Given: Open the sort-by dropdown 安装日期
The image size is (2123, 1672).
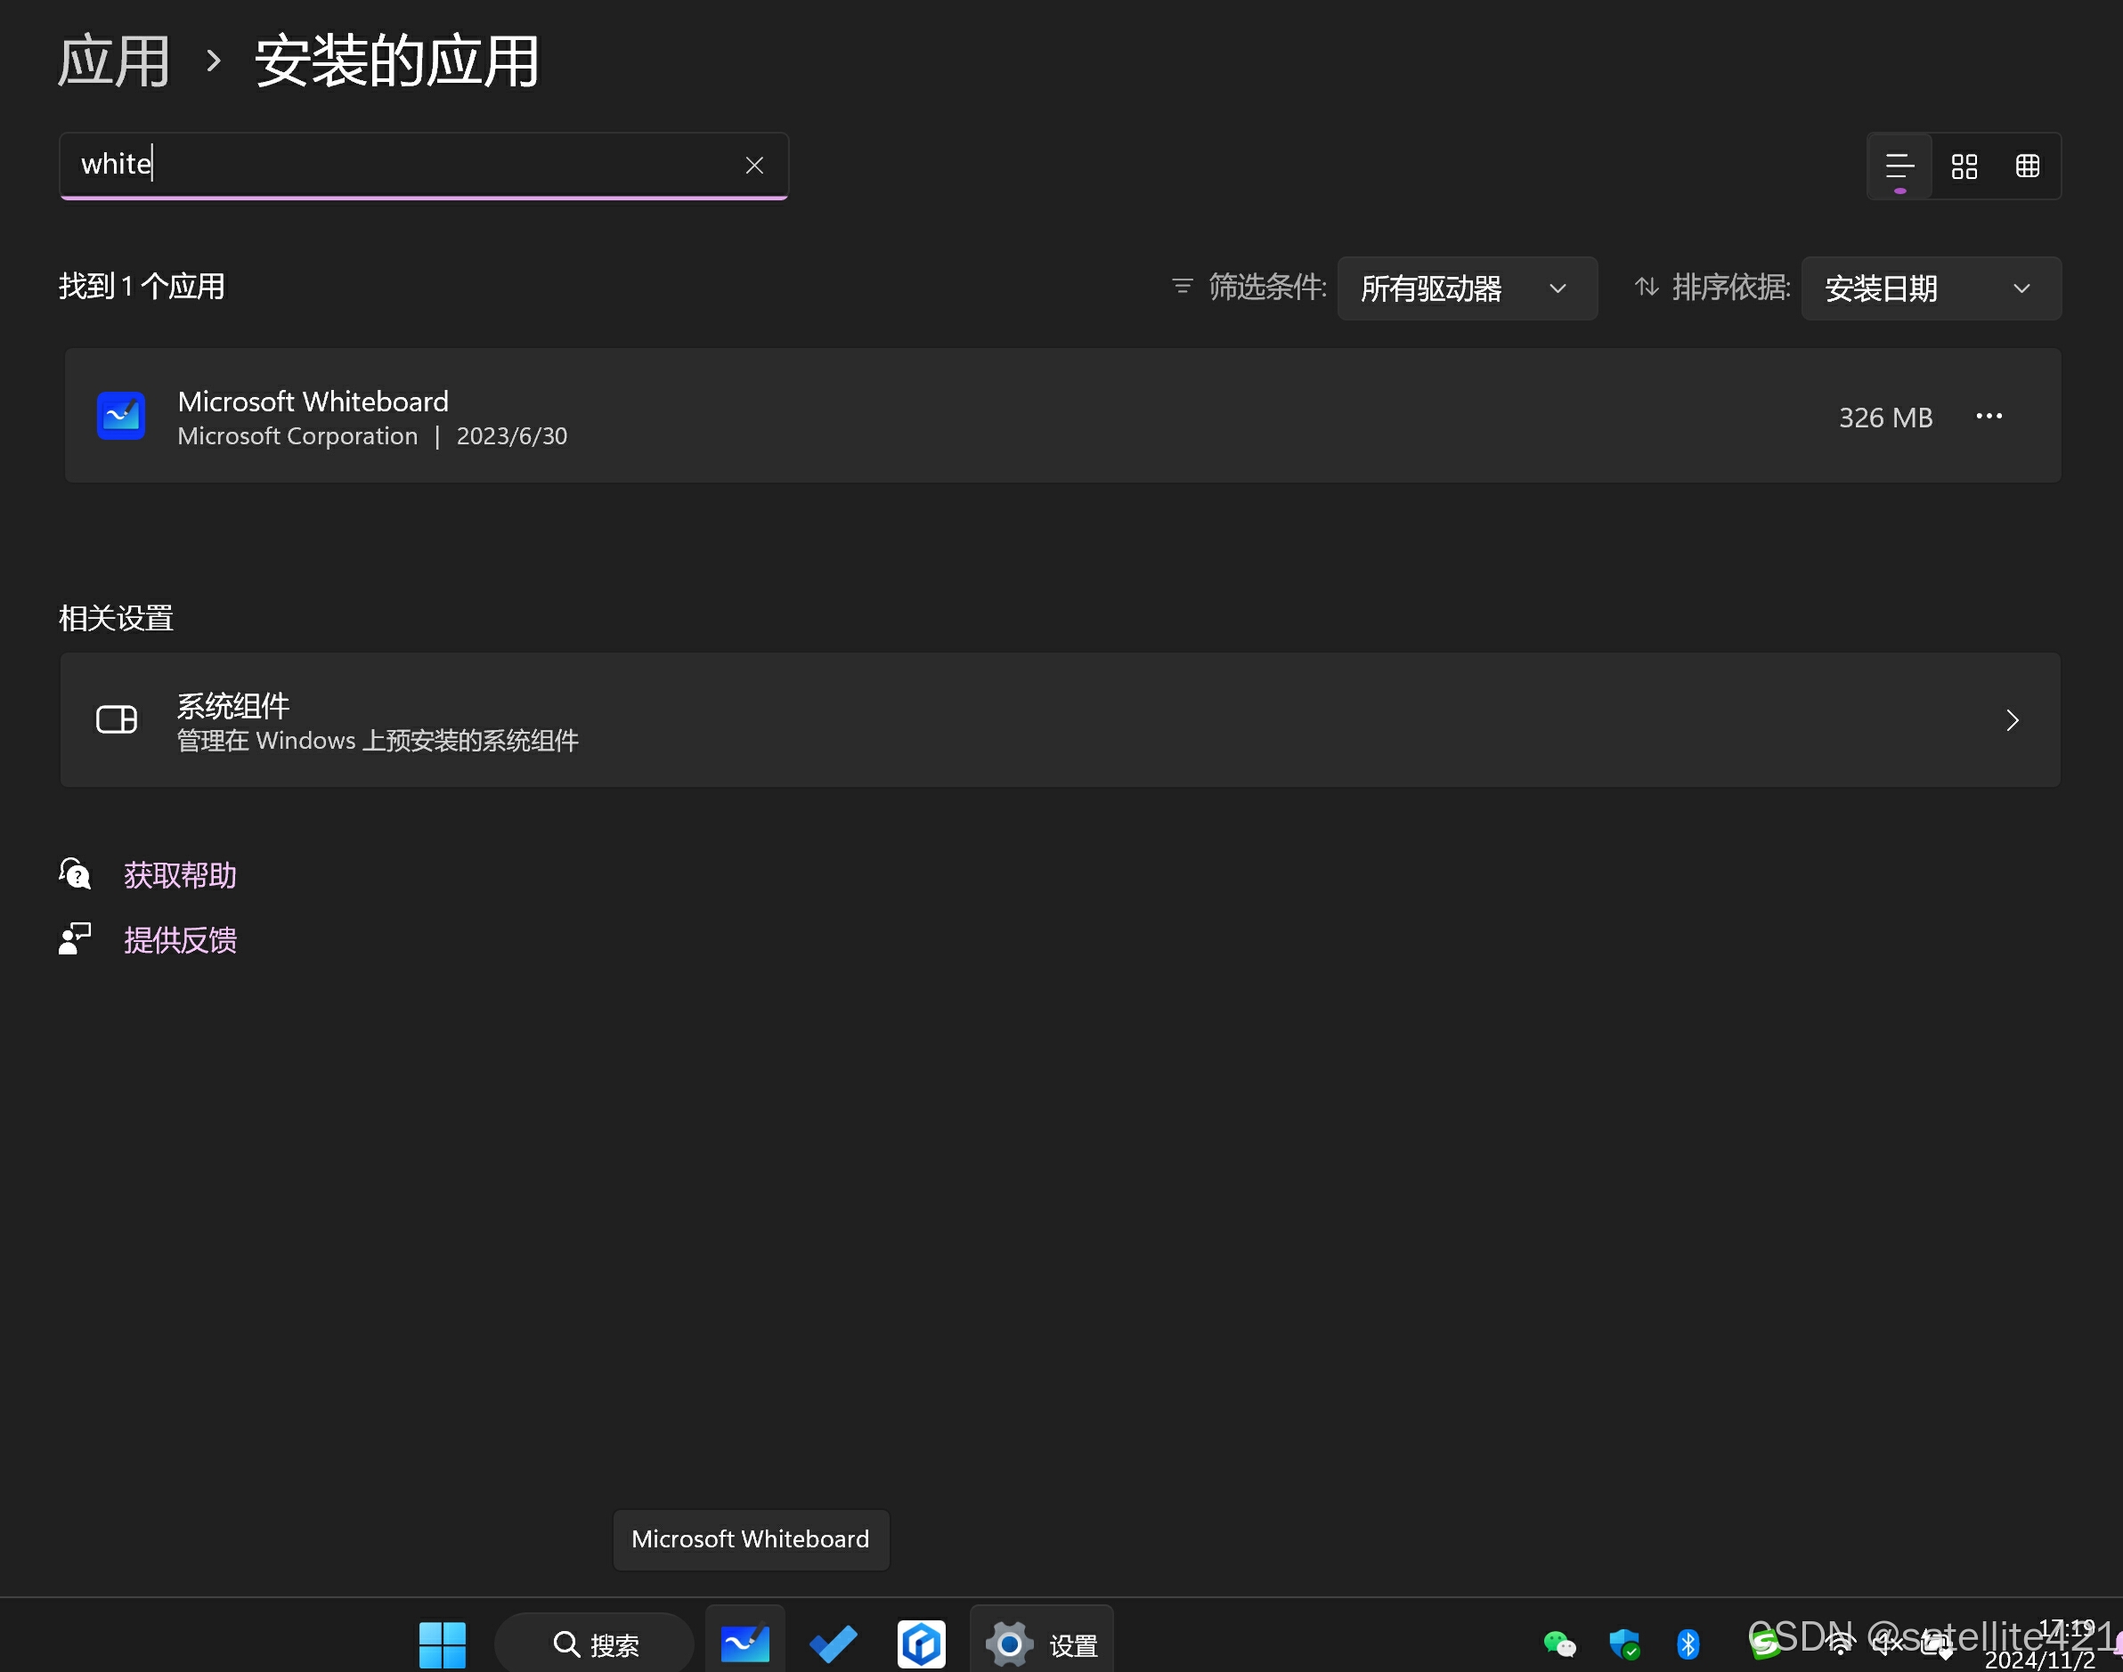Looking at the screenshot, I should (1931, 288).
